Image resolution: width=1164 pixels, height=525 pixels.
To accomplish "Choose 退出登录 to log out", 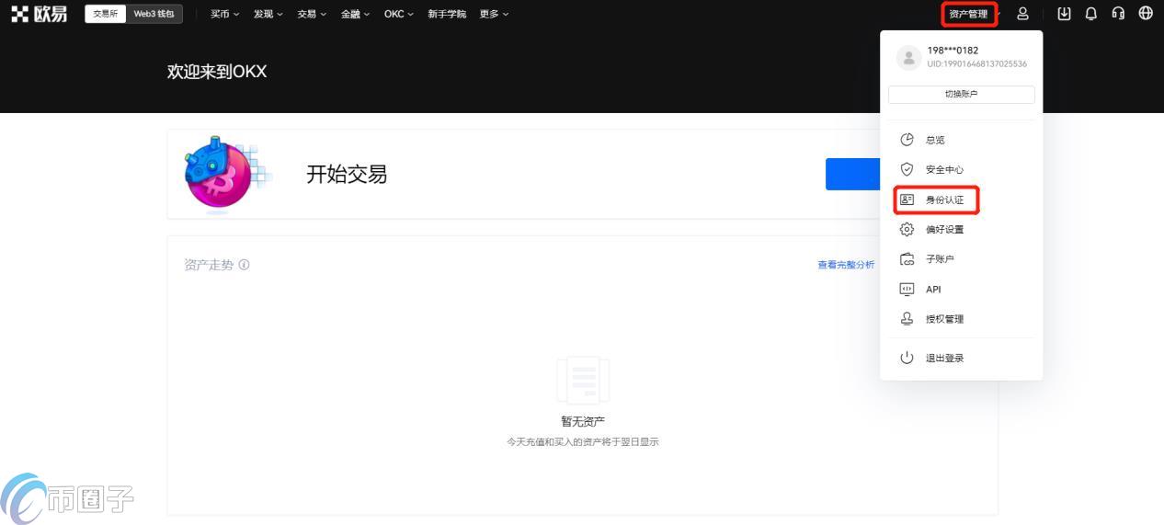I will 961,358.
